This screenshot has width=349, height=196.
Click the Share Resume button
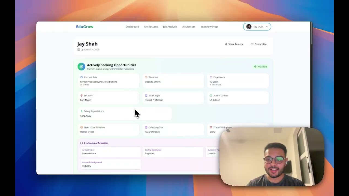click(x=234, y=44)
